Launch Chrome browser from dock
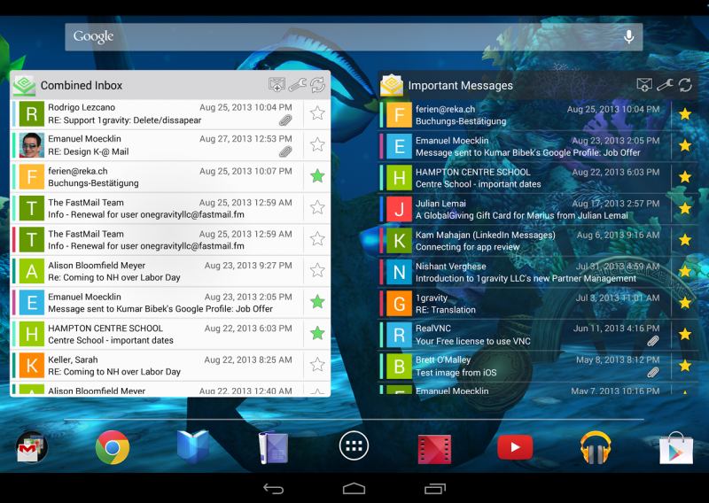Screen dimensions: 709x503 [x=113, y=447]
